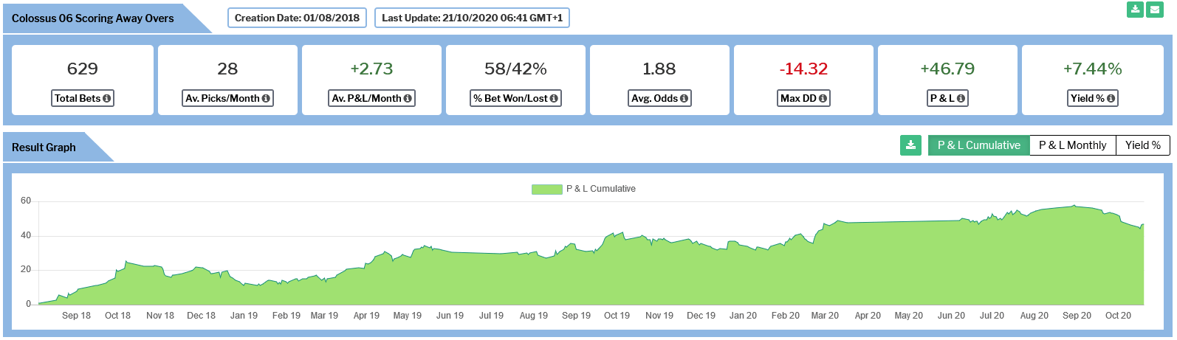Viewport: 1177px width, 340px height.
Task: Click the green email envelope icon
Action: click(1155, 10)
